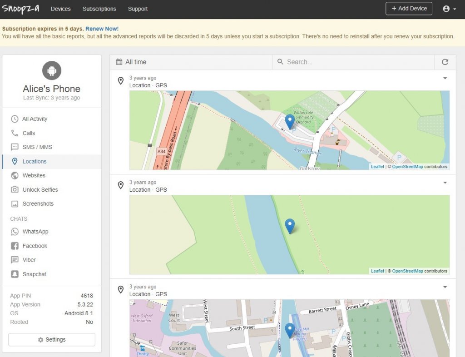This screenshot has width=465, height=357.
Task: Expand options for the second location entry
Action: 445,183
